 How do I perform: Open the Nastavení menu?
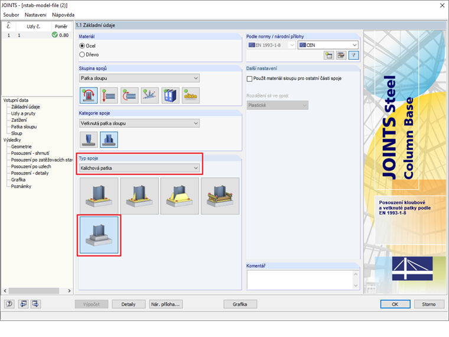35,15
